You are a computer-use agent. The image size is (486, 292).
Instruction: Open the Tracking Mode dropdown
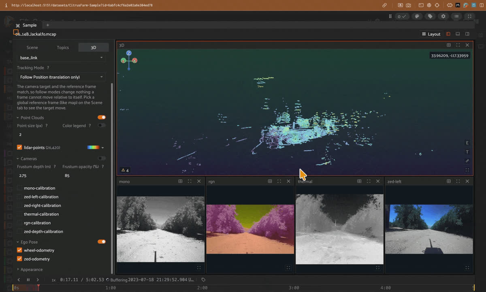(x=61, y=77)
